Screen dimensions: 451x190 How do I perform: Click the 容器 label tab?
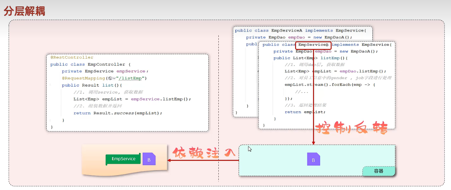[379, 171]
